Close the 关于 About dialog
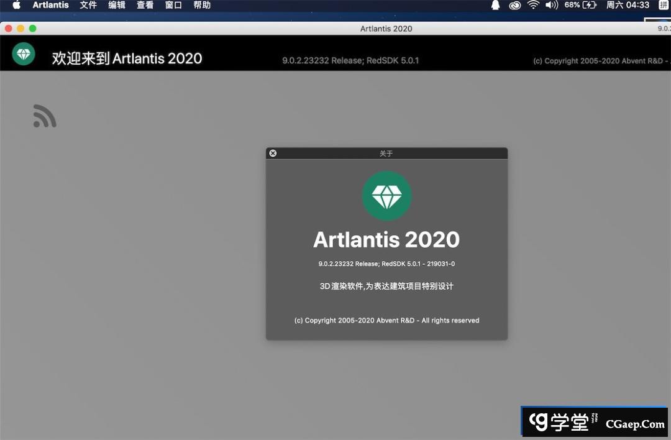 [x=273, y=154]
